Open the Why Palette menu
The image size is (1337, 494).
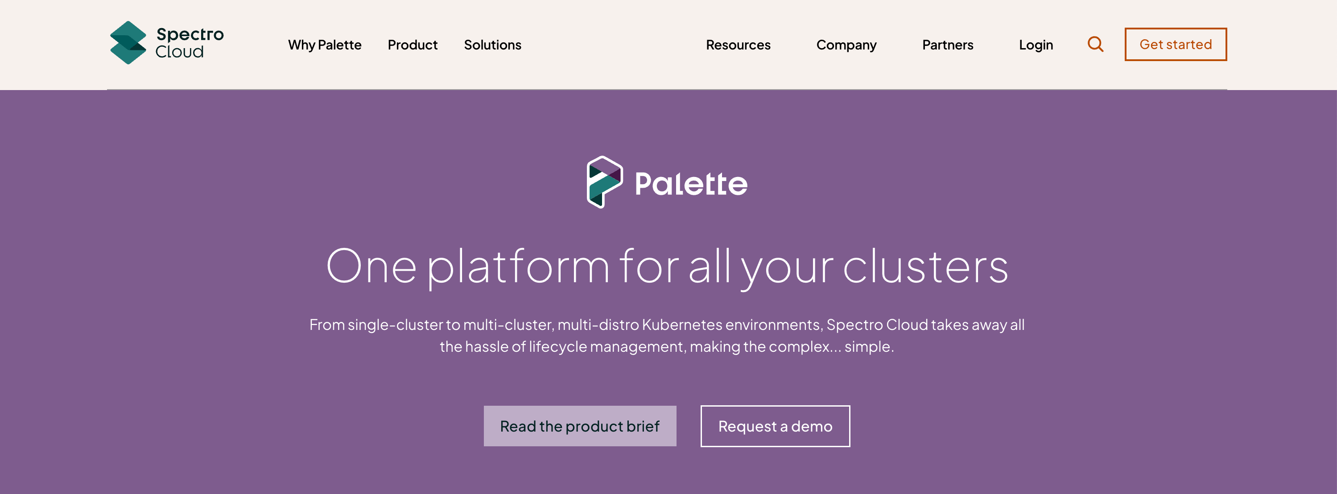point(324,45)
